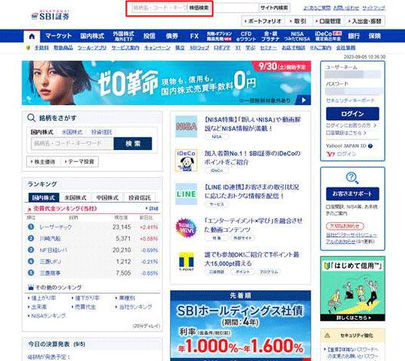The image size is (405, 361).
Task: Click the Yahoo! JAPAN ID help question icon
Action: [370, 146]
